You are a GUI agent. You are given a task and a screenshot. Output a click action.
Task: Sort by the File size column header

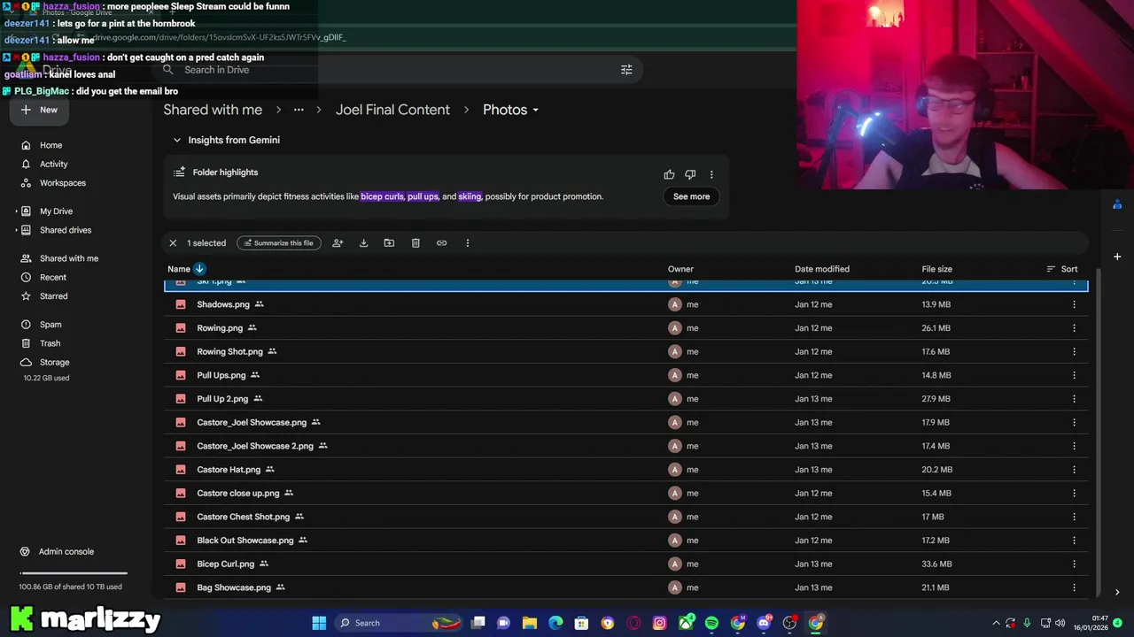click(x=936, y=269)
